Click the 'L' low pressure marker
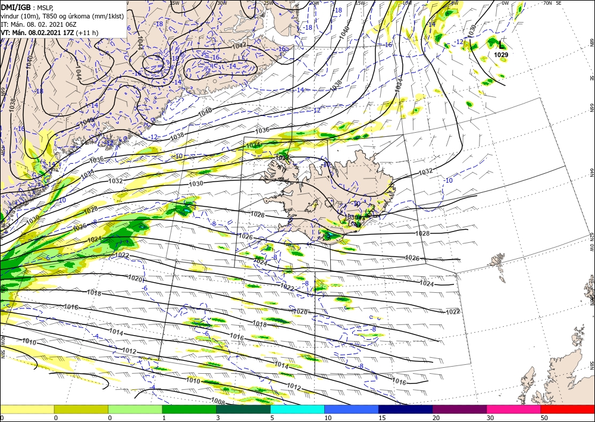 501,46
